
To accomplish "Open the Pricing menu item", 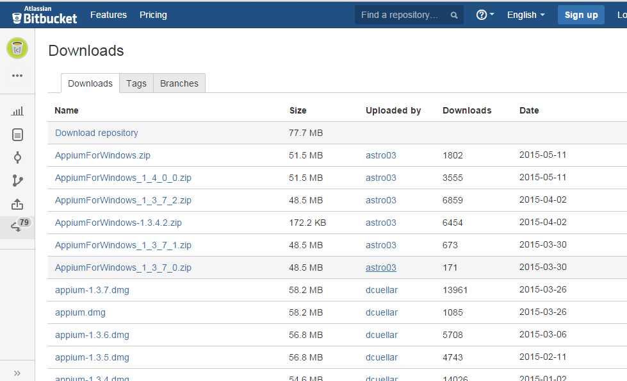I will pyautogui.click(x=153, y=15).
